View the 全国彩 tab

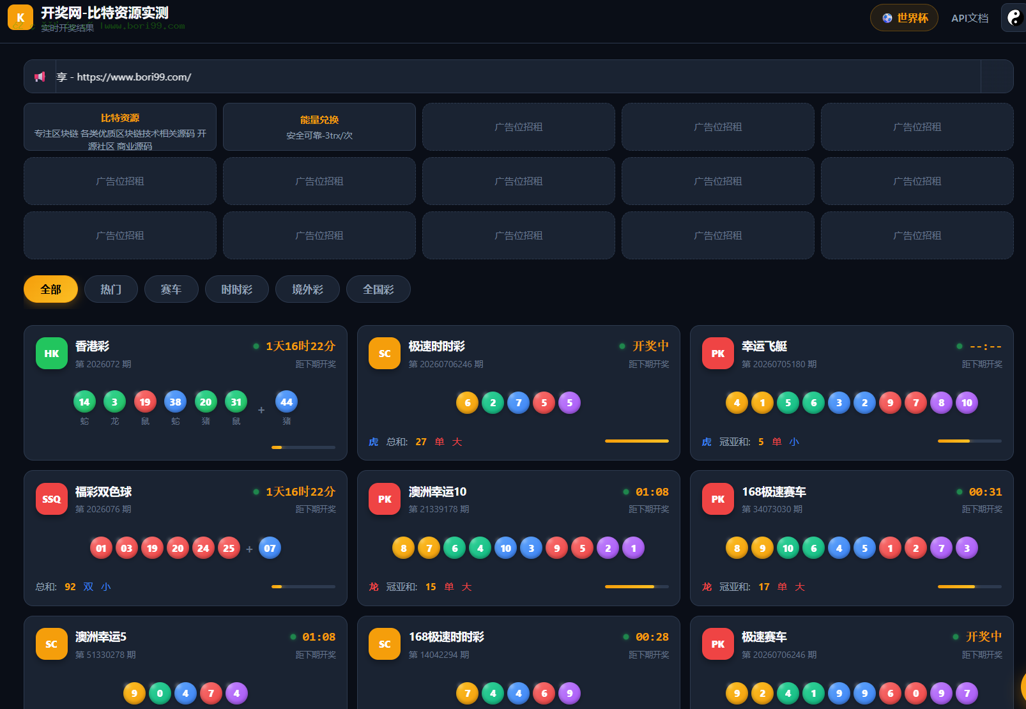378,289
